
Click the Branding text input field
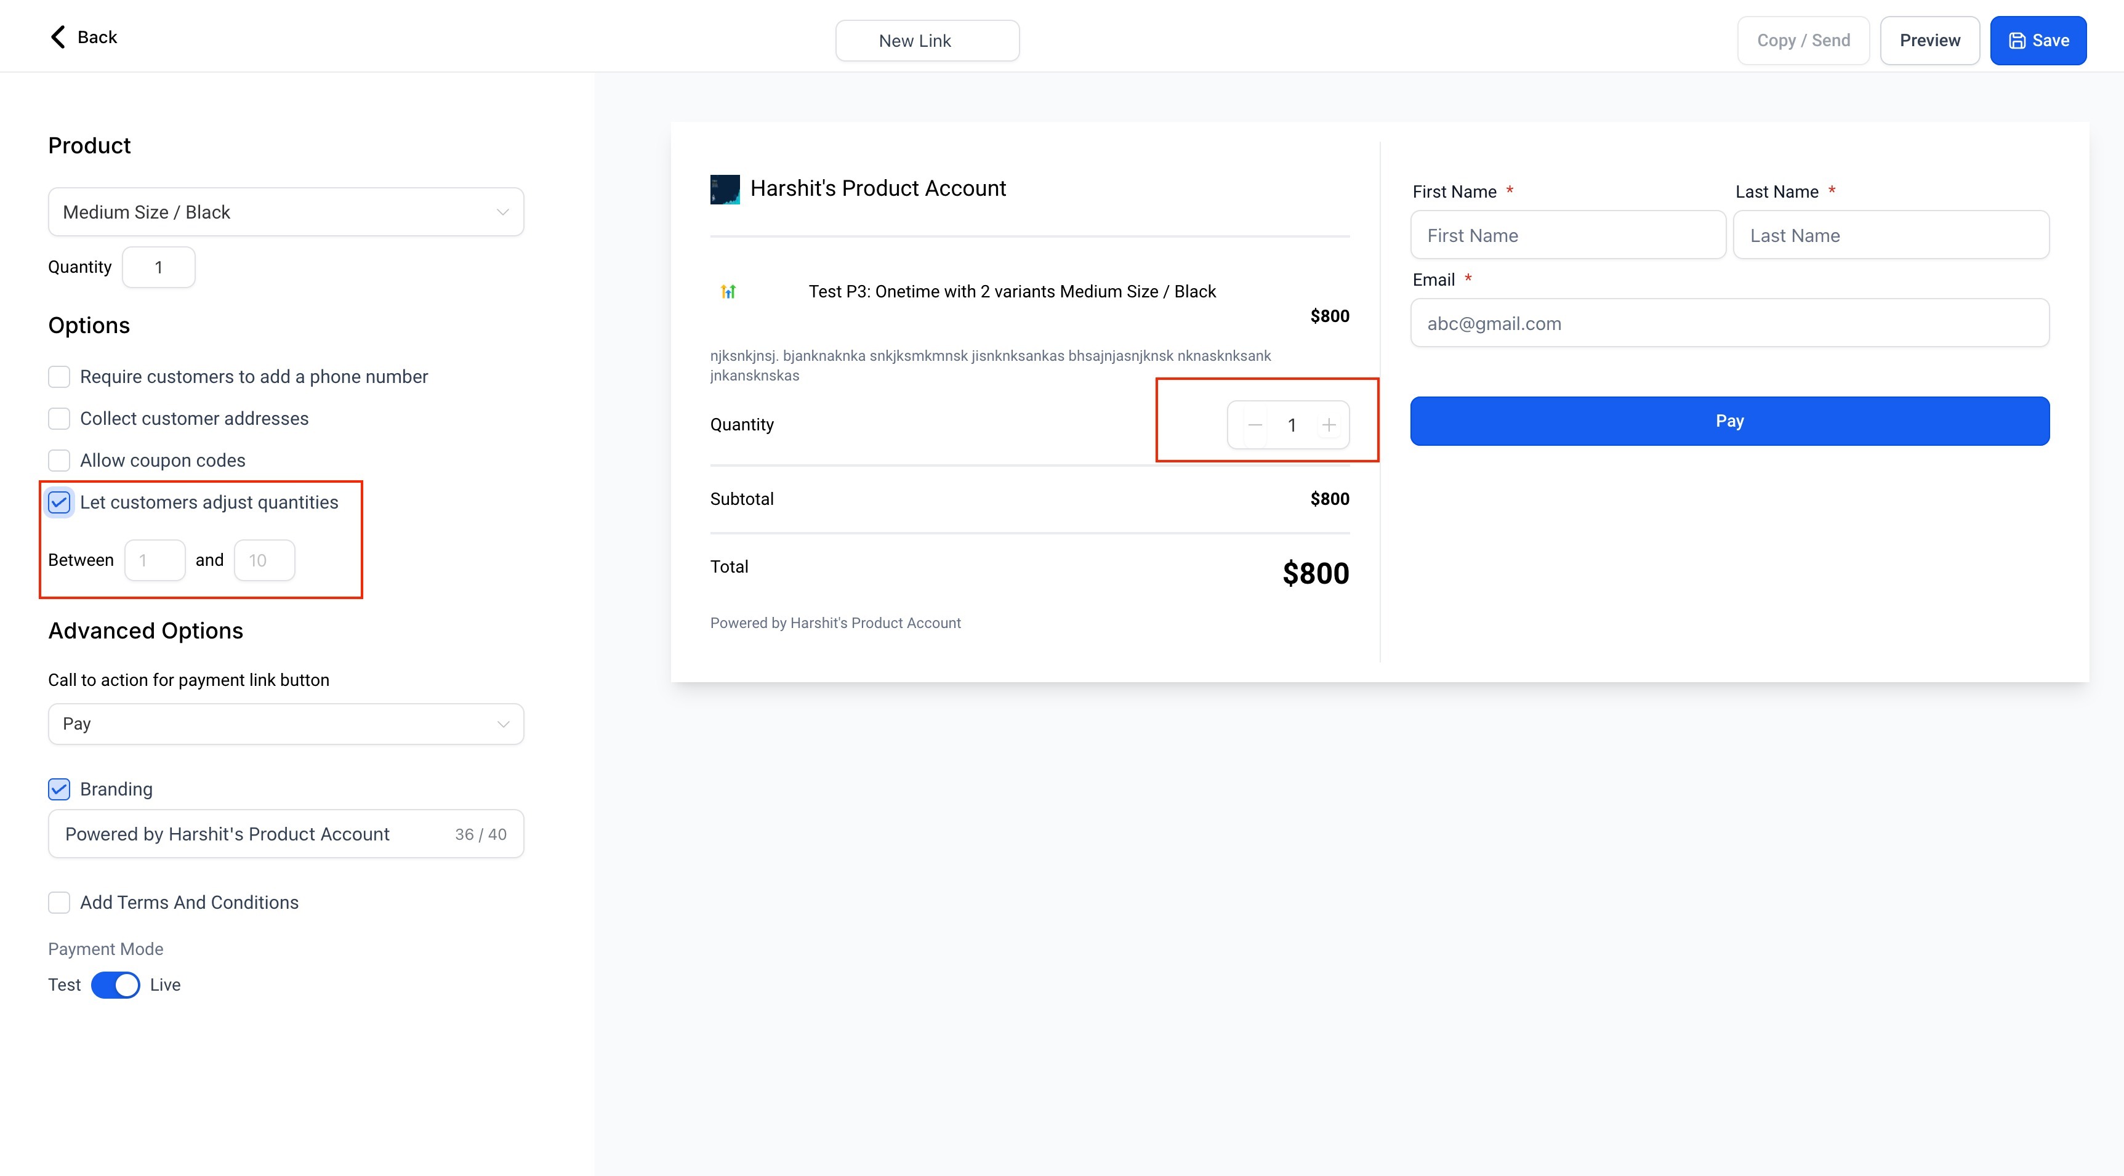pos(286,834)
